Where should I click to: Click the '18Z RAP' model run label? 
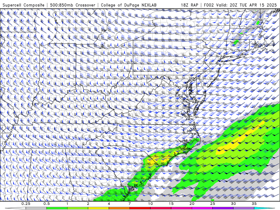(189, 5)
